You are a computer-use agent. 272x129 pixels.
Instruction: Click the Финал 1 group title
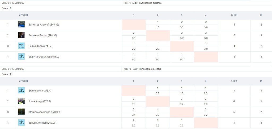tap(7, 8)
